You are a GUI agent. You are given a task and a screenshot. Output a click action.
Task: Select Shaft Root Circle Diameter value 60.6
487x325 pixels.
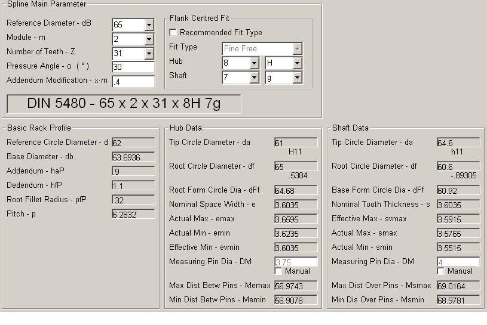click(x=458, y=166)
